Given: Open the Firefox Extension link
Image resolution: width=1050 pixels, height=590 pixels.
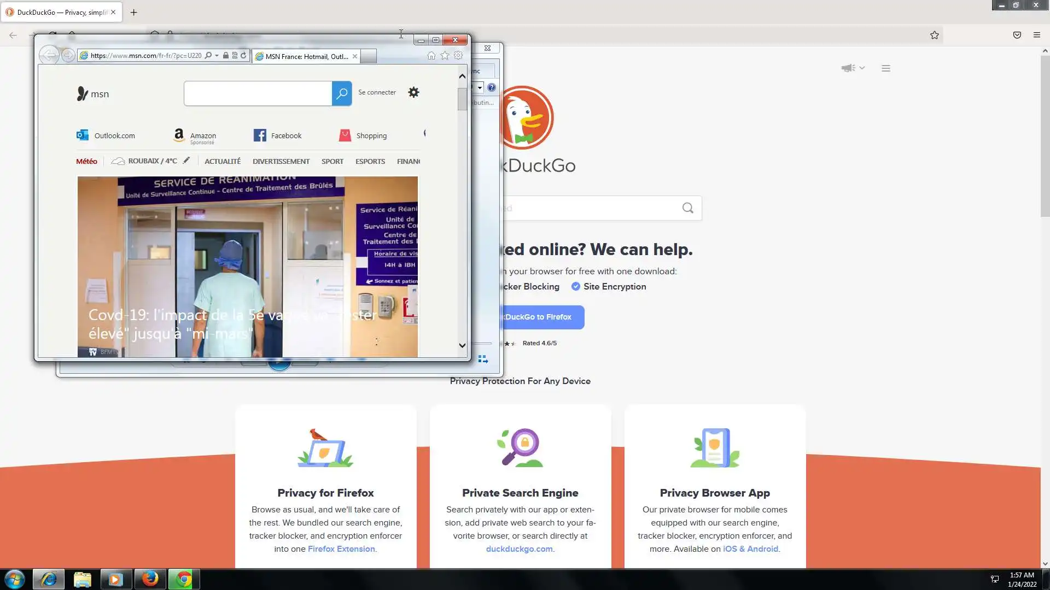Looking at the screenshot, I should [341, 549].
